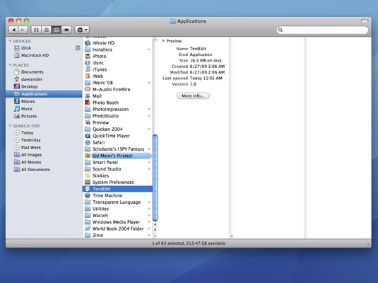Show files from Past Week
Viewport: 378px width, 283px height.
(x=44, y=148)
